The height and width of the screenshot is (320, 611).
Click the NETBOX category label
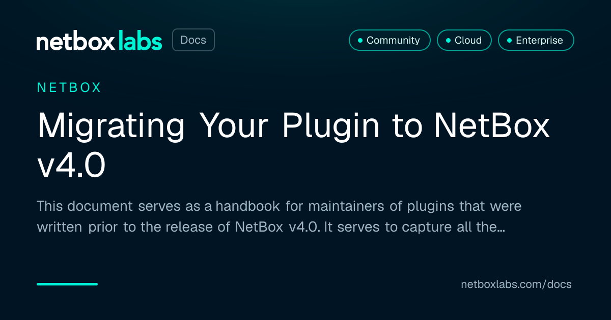[x=69, y=87]
